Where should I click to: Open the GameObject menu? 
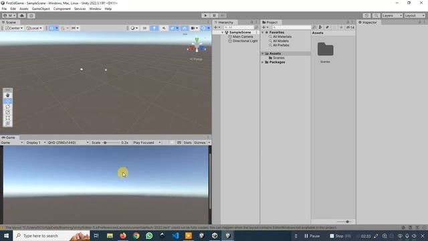[41, 9]
